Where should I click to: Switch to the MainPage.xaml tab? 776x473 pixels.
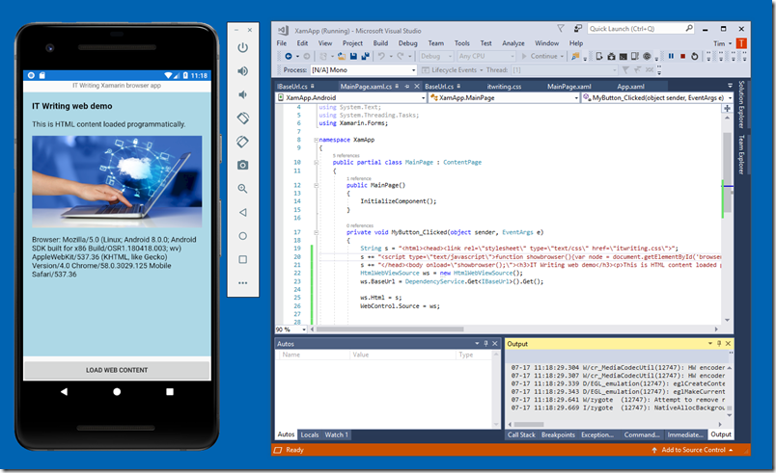(x=568, y=87)
